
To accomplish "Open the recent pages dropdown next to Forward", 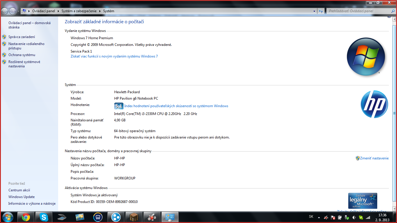I will pos(19,11).
